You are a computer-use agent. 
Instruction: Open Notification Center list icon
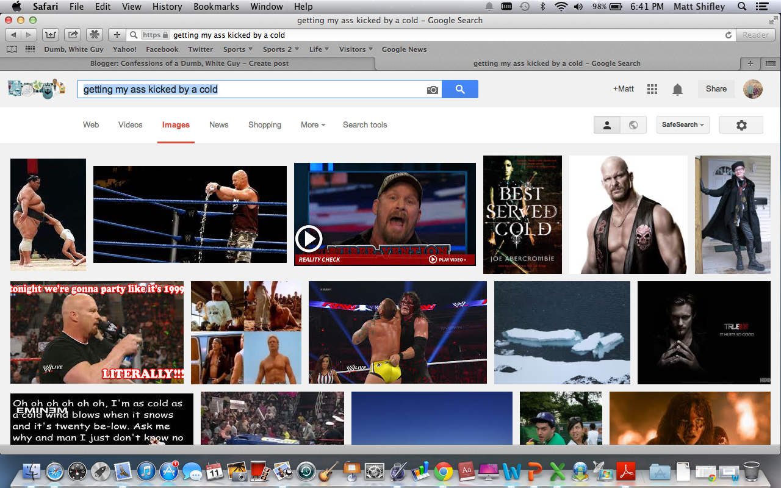pyautogui.click(x=763, y=7)
